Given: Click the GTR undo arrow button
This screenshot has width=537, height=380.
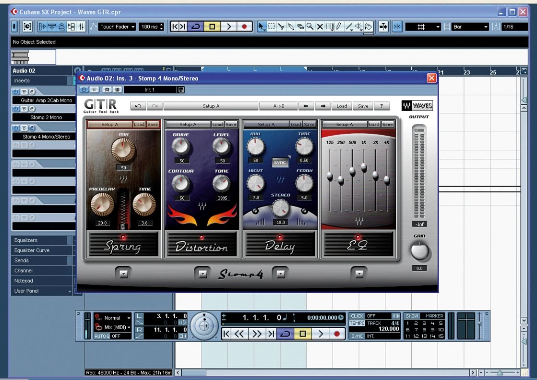Looking at the screenshot, I should [138, 106].
